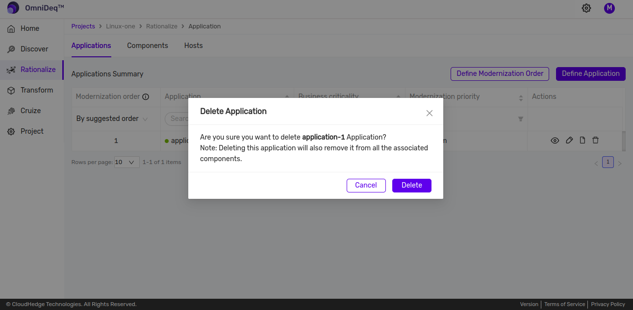Viewport: 633px width, 310px height.
Task: Click the Modernization priority filter icon
Action: tap(521, 119)
